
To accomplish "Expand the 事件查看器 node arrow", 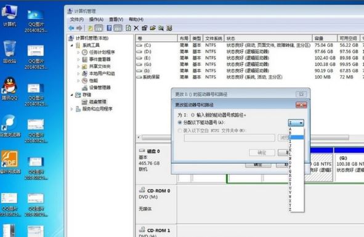I will (78, 60).
